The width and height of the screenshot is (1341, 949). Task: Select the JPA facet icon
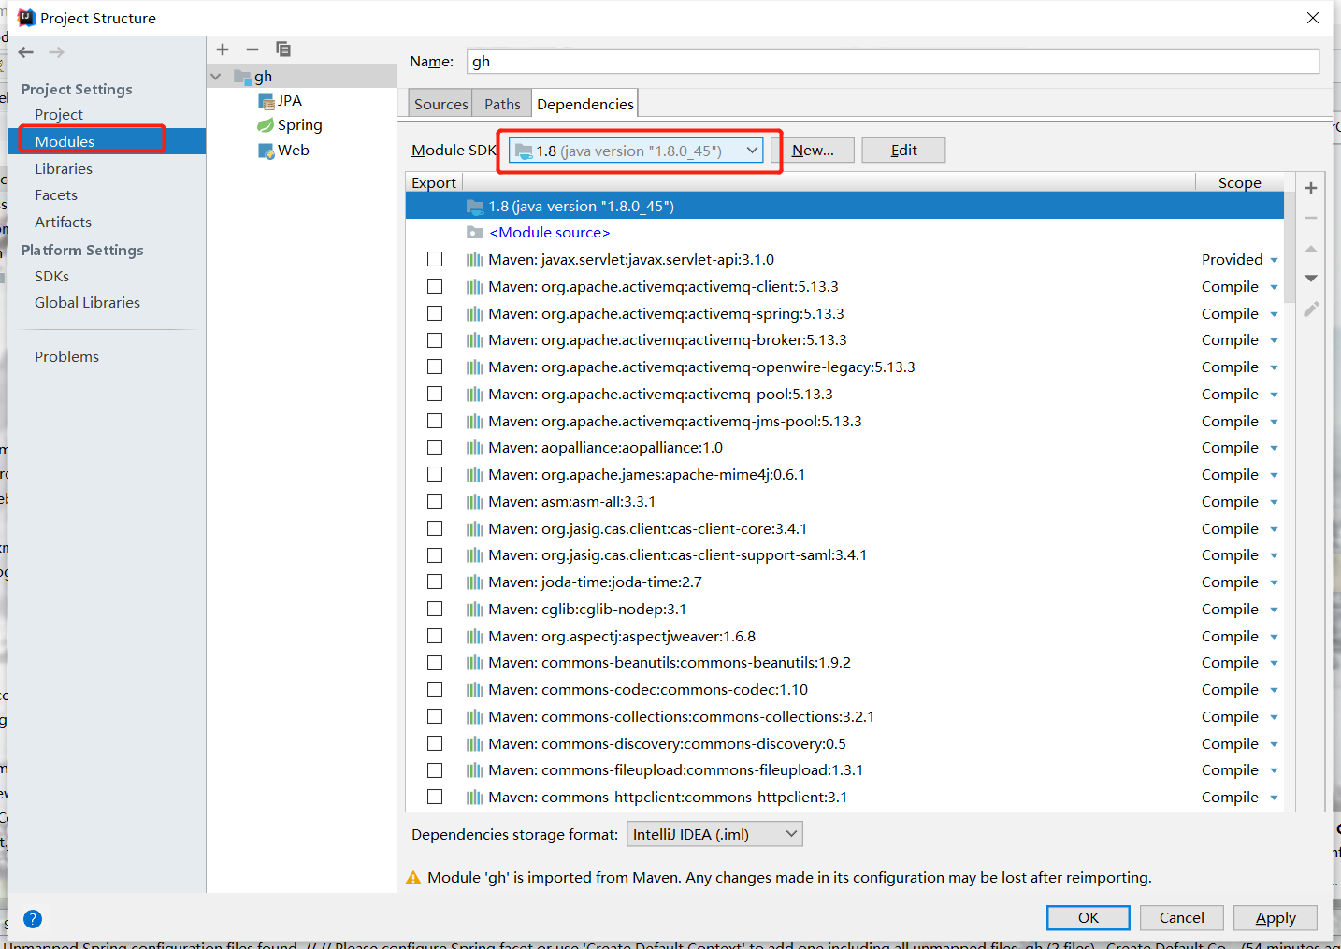tap(267, 101)
